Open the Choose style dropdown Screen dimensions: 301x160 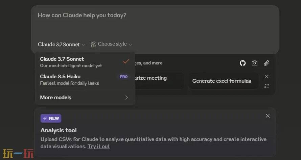[112, 44]
